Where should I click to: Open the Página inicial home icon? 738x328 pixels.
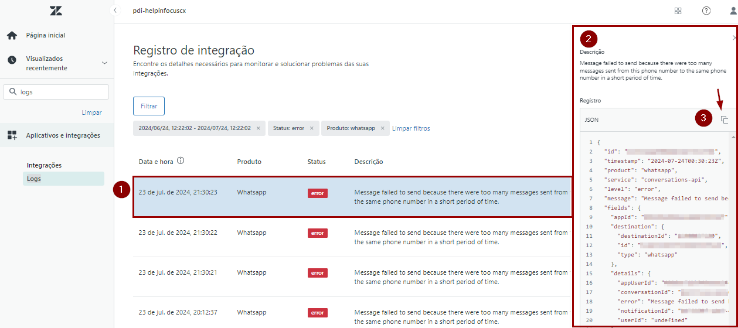click(12, 36)
